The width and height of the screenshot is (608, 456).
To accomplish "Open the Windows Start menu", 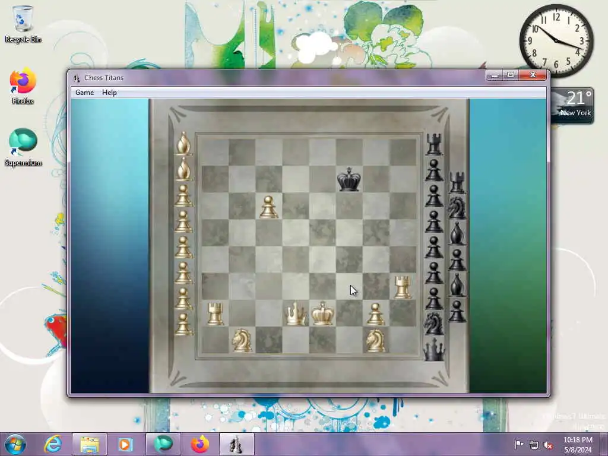I will coord(15,444).
